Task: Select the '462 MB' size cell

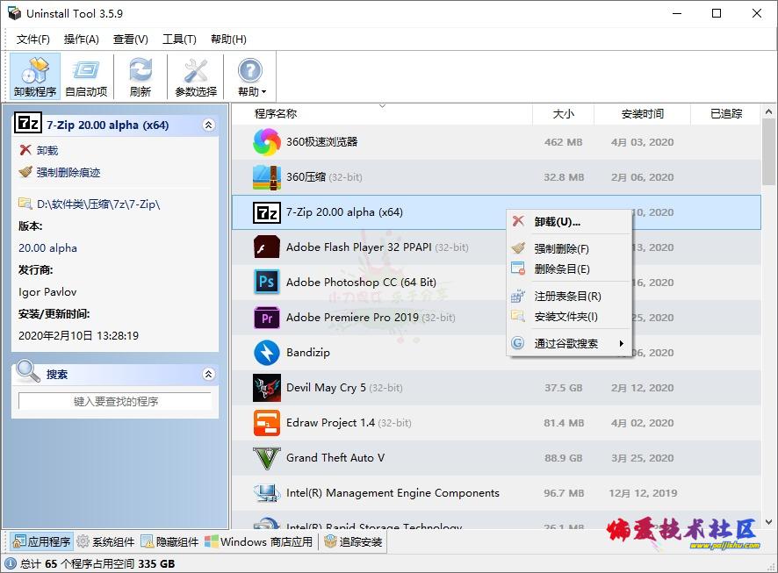Action: [563, 142]
